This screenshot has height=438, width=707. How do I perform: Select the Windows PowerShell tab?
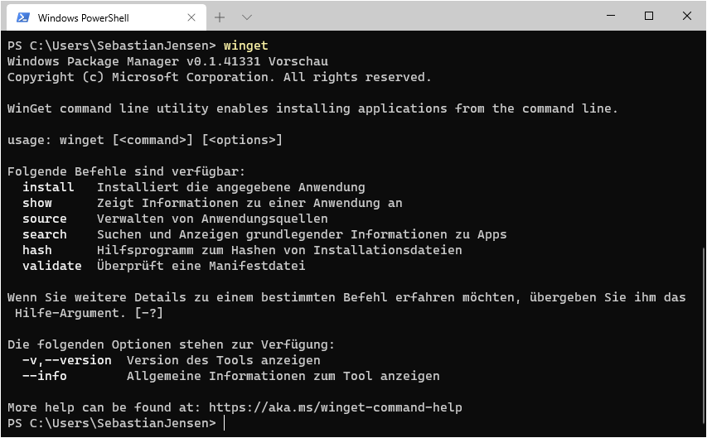99,17
